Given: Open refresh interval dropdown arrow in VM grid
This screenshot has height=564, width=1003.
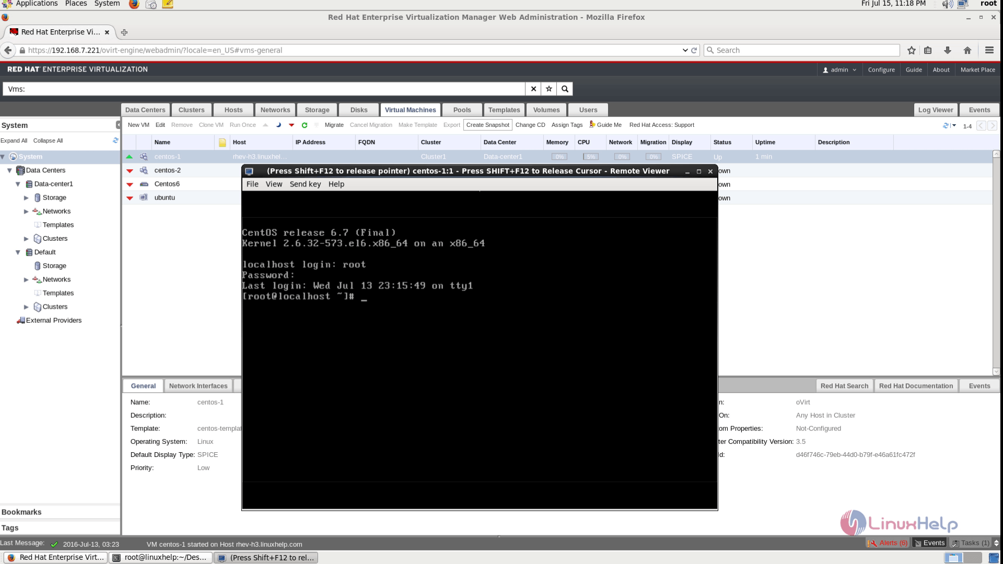Looking at the screenshot, I should coord(954,125).
